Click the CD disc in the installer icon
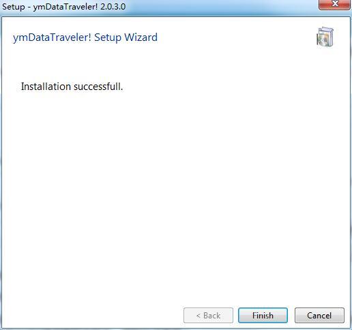Image resolution: width=352 pixels, height=330 pixels. pos(323,40)
